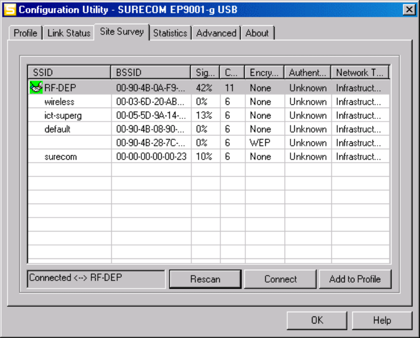Click the Connected <--> RF-DEP status field

click(96, 279)
